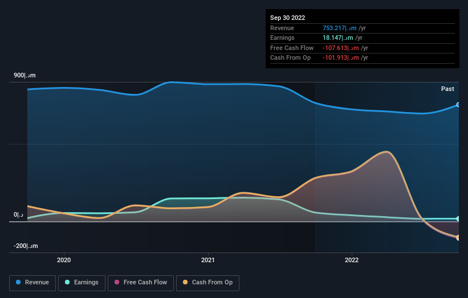Click the Cash From Op value -101.913
This screenshot has height=298, width=468.
point(340,58)
